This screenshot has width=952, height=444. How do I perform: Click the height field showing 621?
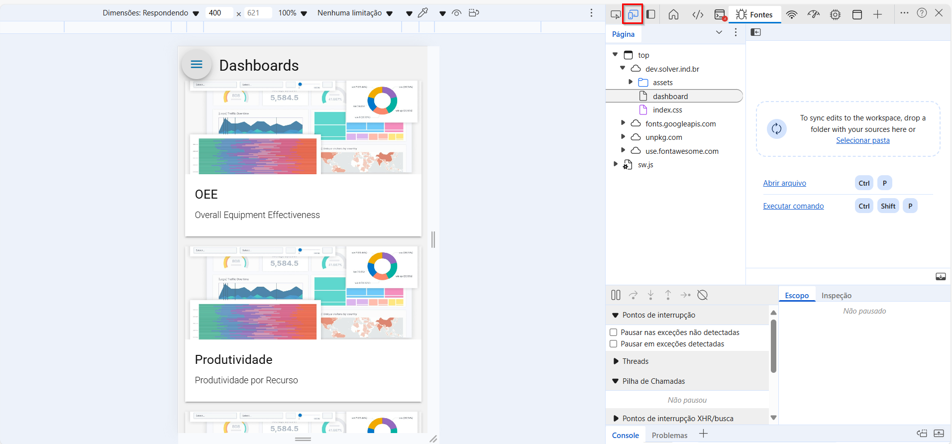pos(258,13)
